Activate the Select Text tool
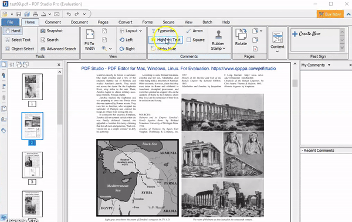The width and height of the screenshot is (352, 222). click(18, 40)
